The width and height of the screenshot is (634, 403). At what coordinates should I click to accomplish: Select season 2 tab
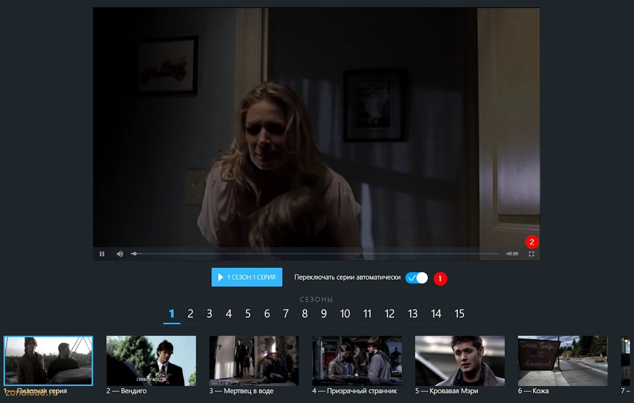[190, 314]
